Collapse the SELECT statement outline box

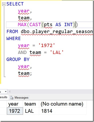[x=4, y=4]
